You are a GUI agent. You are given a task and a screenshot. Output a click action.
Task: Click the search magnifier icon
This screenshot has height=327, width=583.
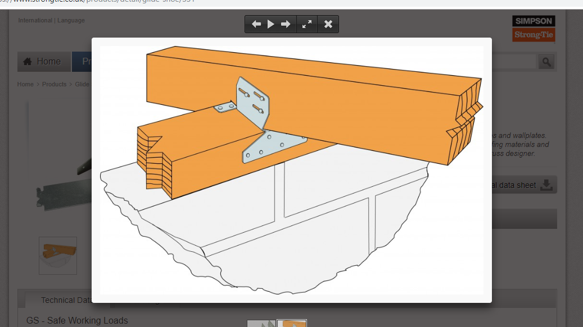pos(545,62)
